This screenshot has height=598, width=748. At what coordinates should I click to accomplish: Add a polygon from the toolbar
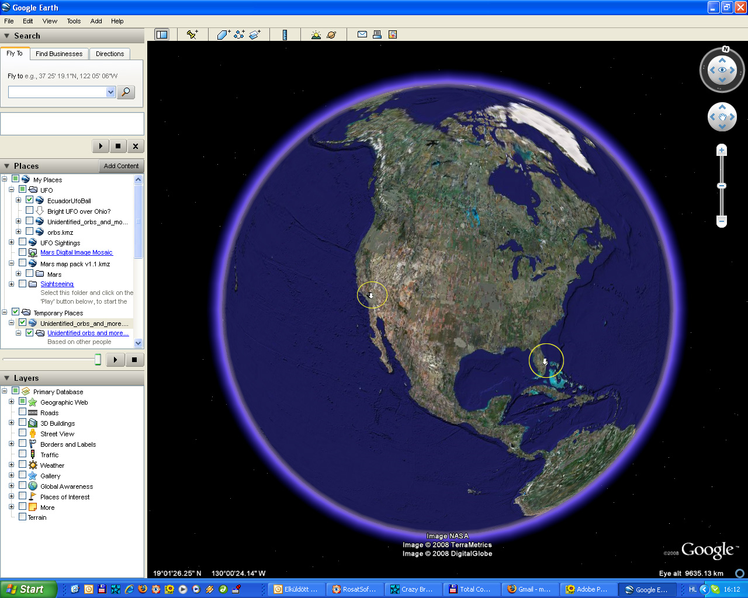tap(224, 34)
